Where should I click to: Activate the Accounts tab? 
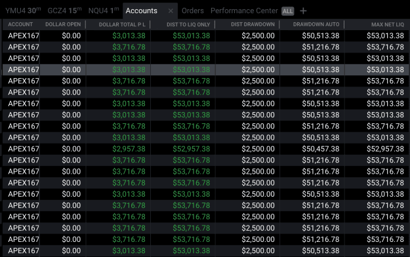(142, 10)
